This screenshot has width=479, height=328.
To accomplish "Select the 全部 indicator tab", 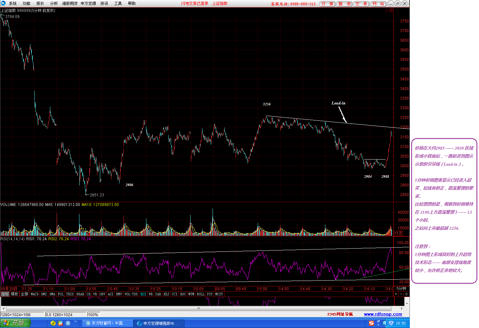I will click(x=25, y=294).
